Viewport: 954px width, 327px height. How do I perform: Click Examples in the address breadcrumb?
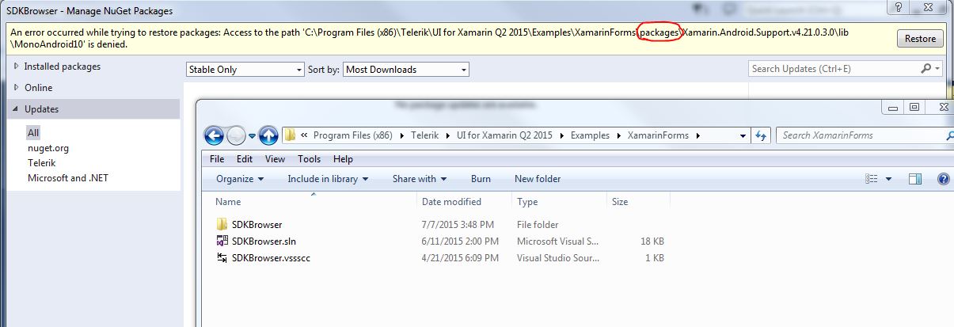coord(590,135)
